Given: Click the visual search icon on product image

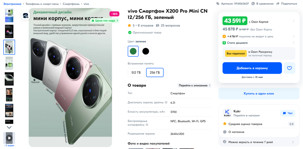Looking at the screenshot, I should 26,16.
